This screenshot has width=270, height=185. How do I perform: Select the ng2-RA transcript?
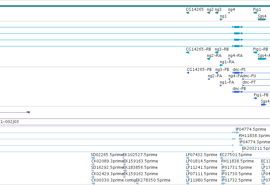click(x=208, y=59)
